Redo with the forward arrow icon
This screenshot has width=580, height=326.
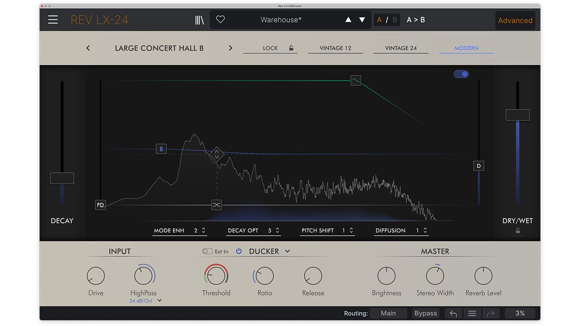pyautogui.click(x=491, y=313)
